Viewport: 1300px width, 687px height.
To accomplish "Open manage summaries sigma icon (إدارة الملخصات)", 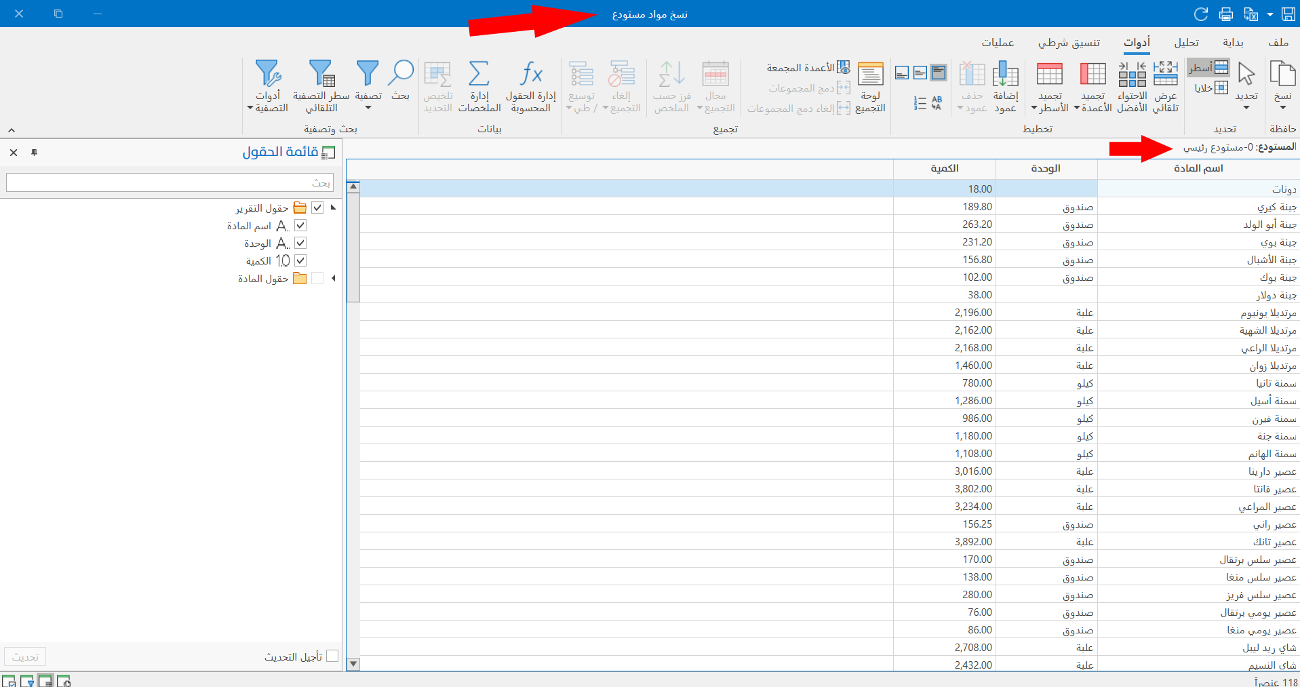I will [479, 85].
